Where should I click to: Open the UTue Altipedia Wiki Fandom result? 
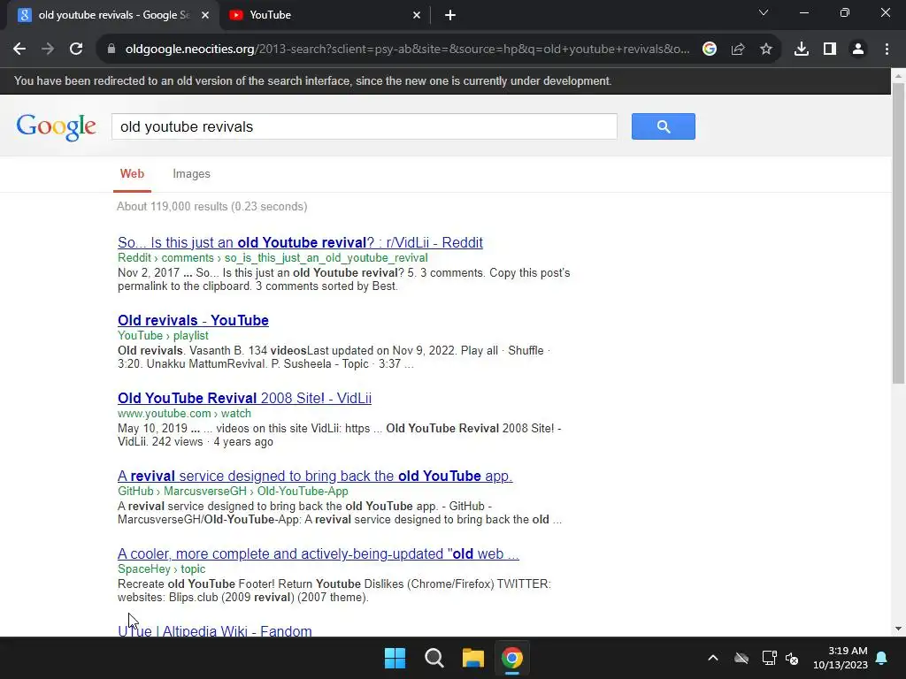pos(214,629)
